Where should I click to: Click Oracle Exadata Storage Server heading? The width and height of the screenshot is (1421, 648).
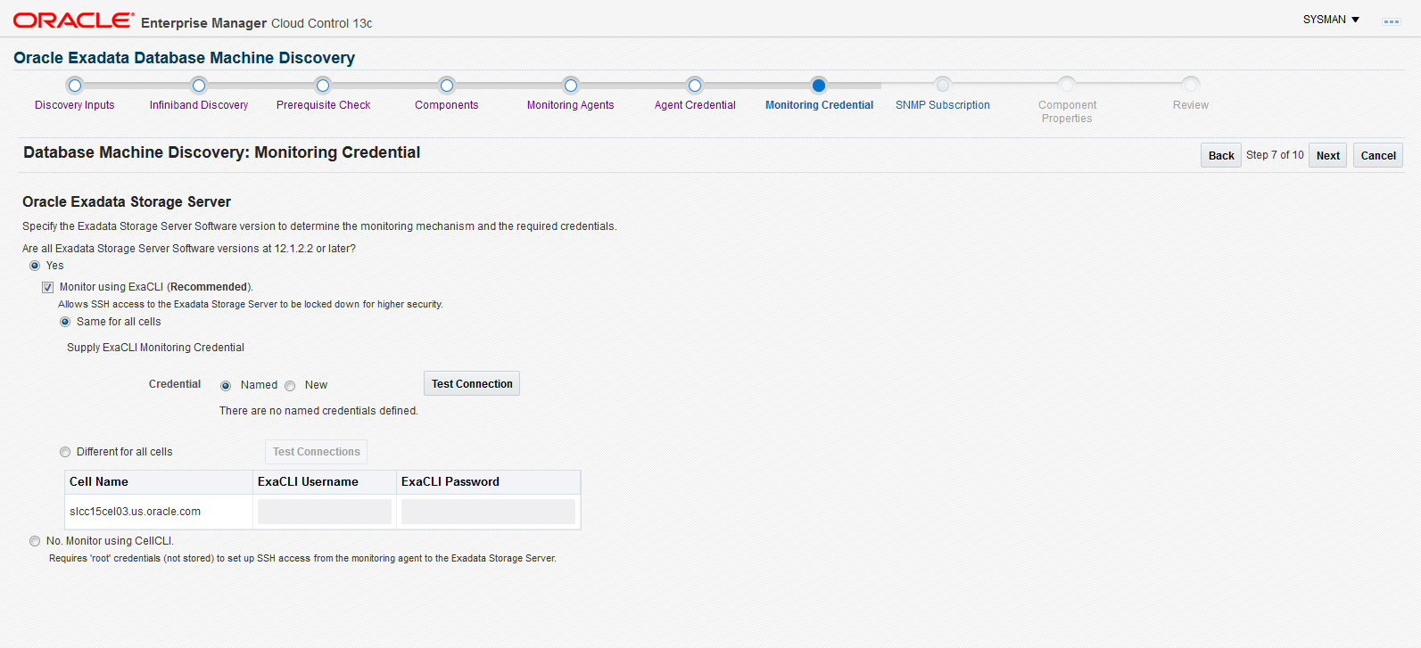(x=127, y=202)
